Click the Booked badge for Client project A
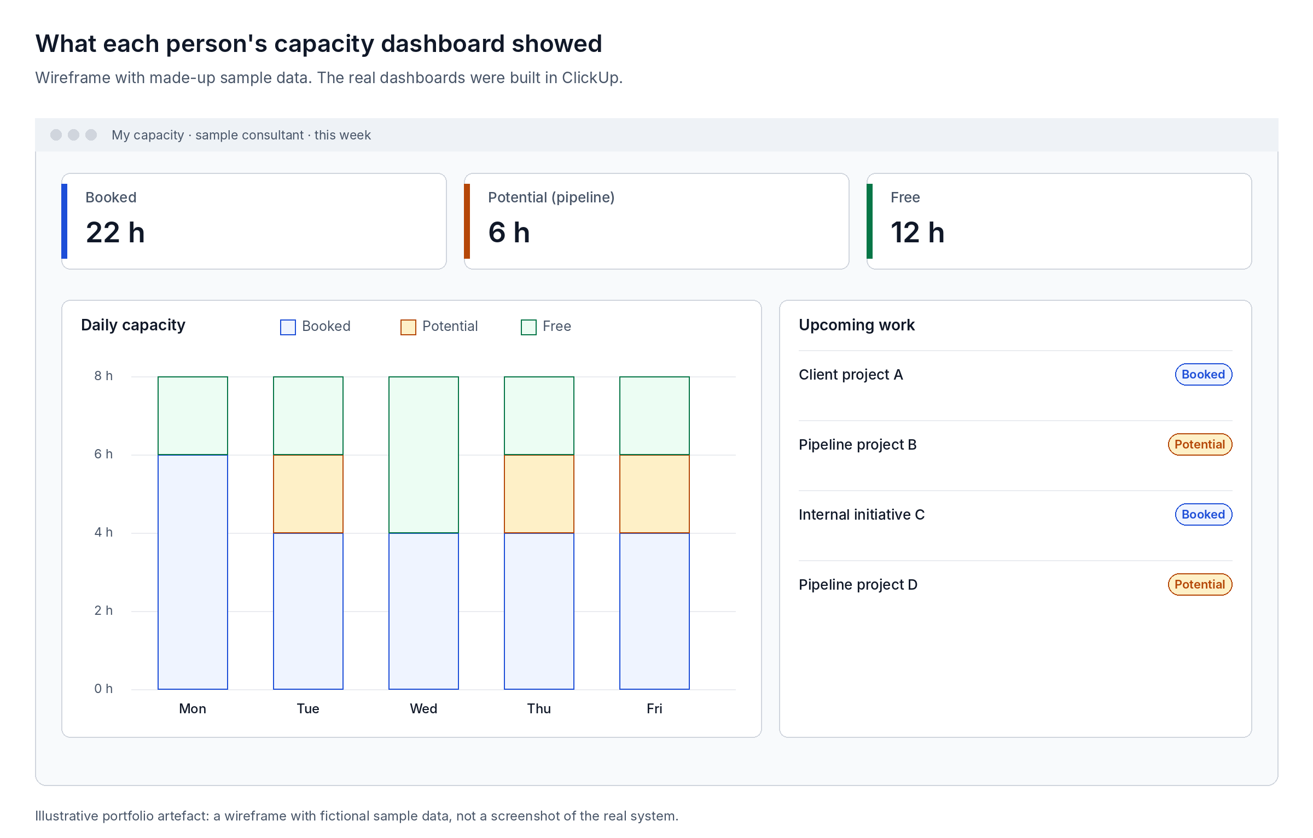The height and width of the screenshot is (838, 1313). pos(1204,374)
